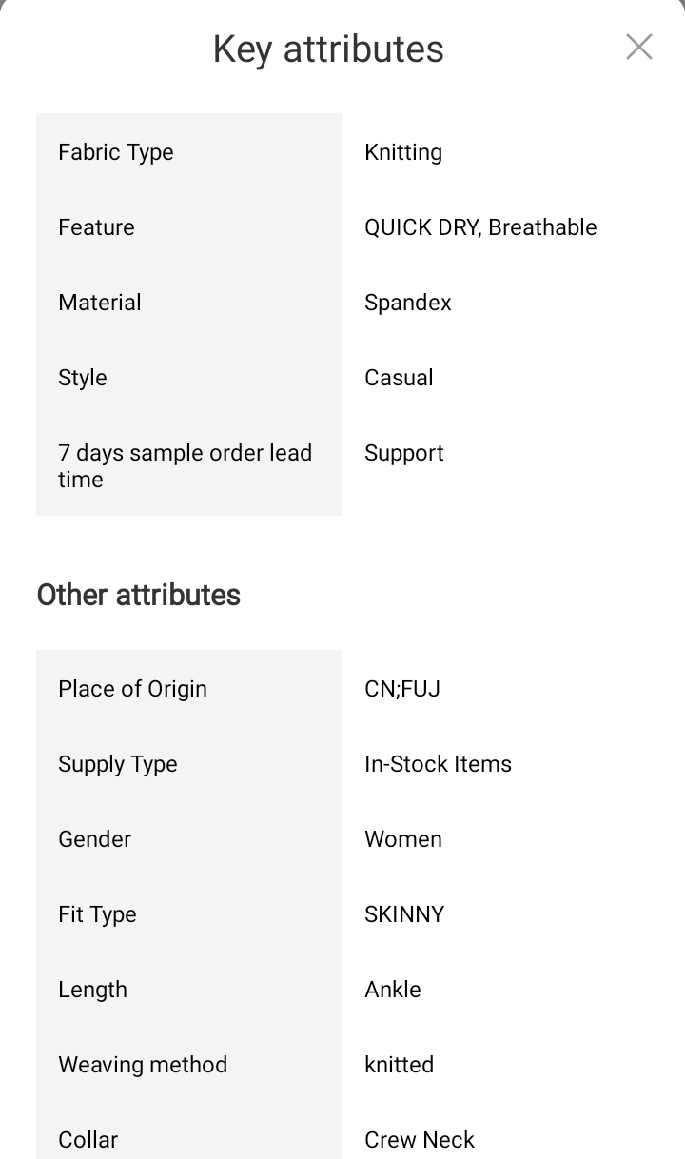
Task: Close the Key attributes panel
Action: click(x=639, y=47)
